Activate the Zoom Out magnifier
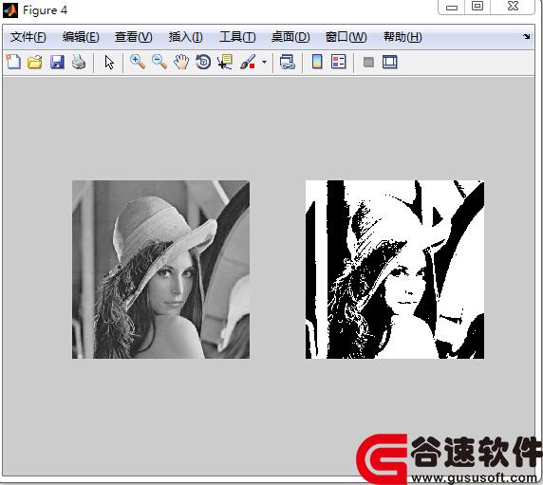The width and height of the screenshot is (543, 485). pos(159,63)
